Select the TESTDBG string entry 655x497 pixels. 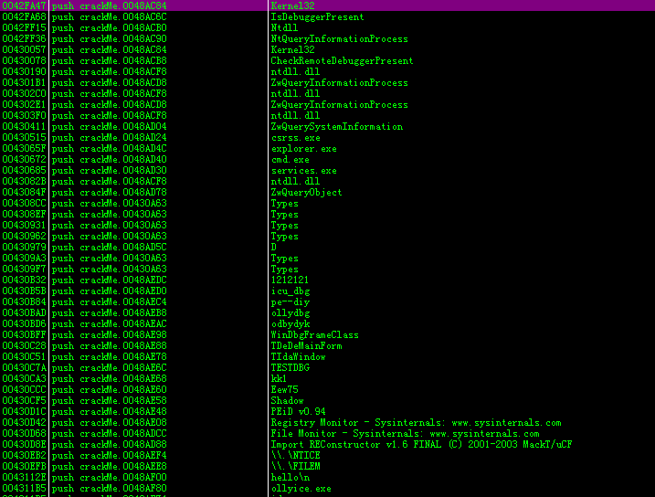click(291, 368)
